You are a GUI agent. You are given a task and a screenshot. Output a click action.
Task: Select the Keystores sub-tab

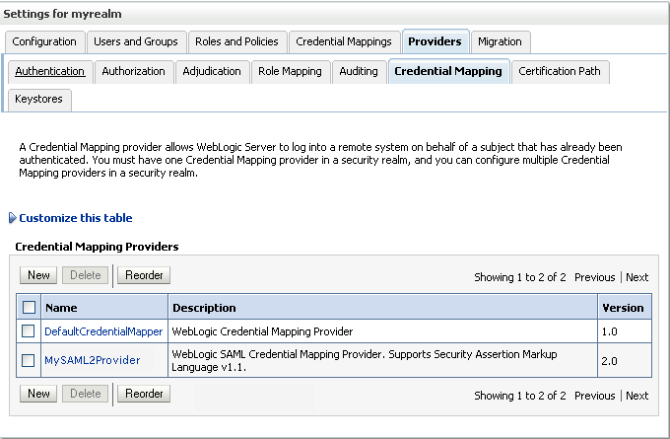pos(38,99)
